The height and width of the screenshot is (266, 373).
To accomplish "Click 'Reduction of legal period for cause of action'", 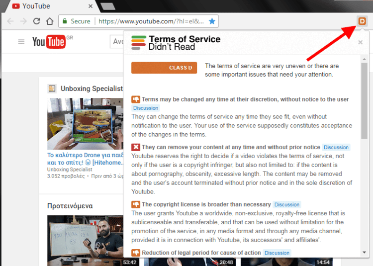I will coord(201,253).
